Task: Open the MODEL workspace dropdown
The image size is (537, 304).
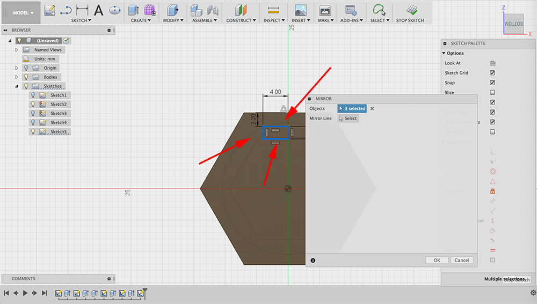Action: 23,13
